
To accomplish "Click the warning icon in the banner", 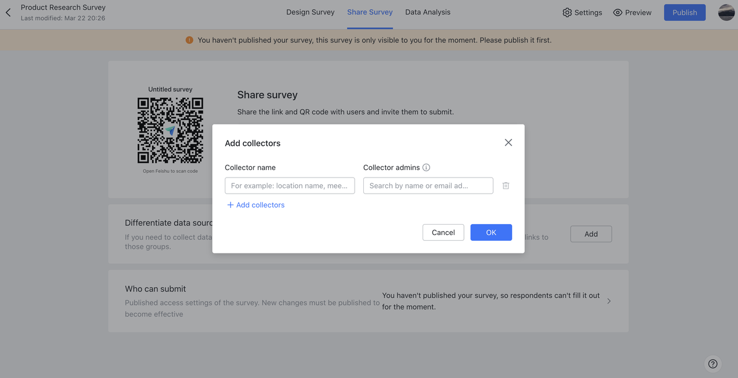I will tap(189, 40).
